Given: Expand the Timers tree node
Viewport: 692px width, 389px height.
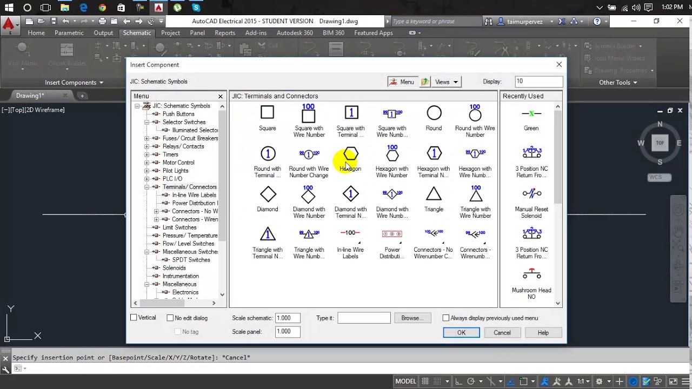Looking at the screenshot, I should (x=147, y=155).
